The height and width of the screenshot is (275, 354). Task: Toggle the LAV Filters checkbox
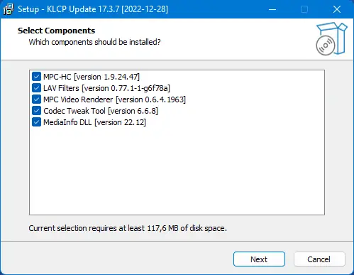36,88
